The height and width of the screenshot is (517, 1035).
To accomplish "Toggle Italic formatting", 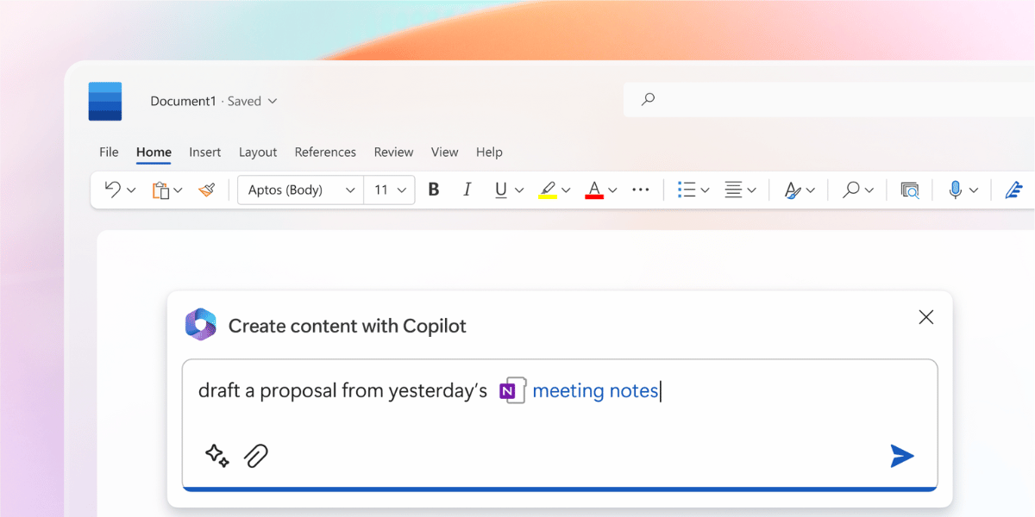I will click(x=467, y=190).
